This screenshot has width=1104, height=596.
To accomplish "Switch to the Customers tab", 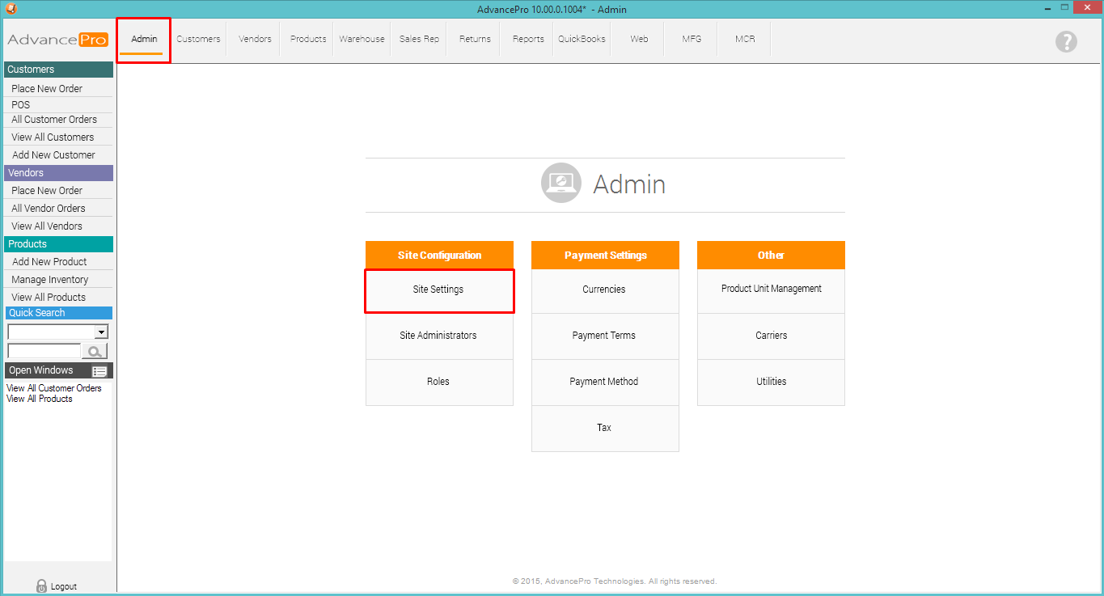I will point(198,39).
